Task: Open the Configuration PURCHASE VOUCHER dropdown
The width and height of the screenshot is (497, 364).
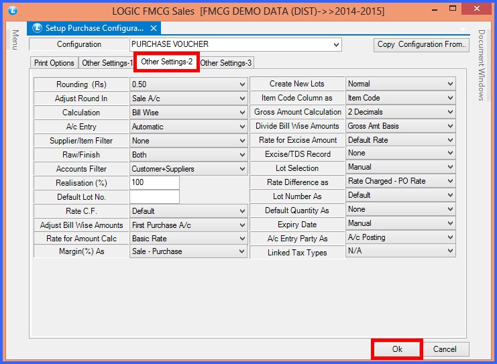Action: (235, 44)
